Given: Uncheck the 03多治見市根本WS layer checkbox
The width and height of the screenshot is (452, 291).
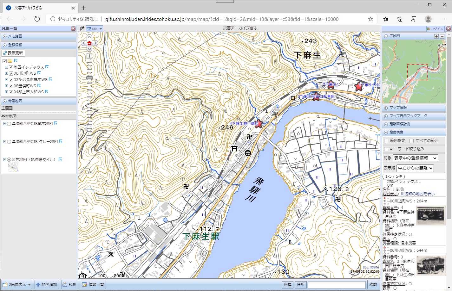Looking at the screenshot, I should (11, 80).
